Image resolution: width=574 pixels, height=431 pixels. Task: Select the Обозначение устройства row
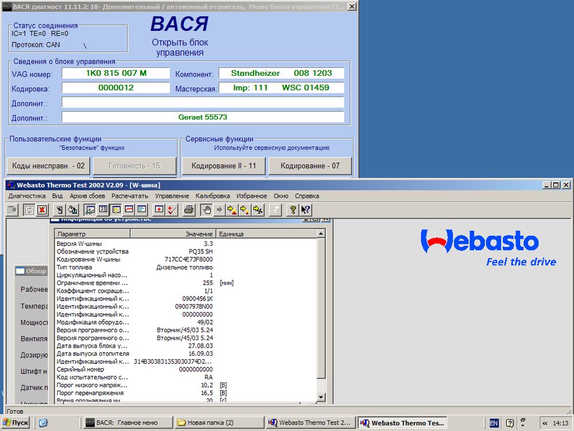coord(185,252)
